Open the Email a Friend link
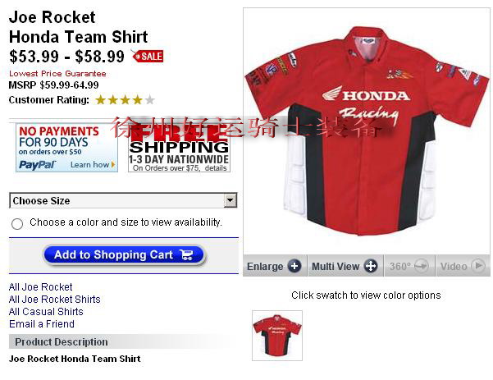 42,324
